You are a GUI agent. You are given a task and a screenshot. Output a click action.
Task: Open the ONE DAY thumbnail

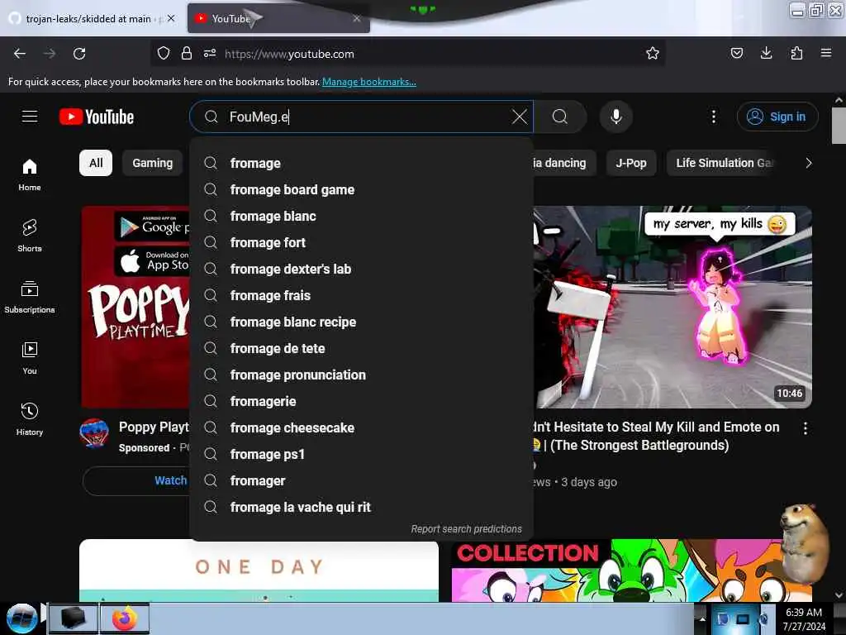click(259, 571)
